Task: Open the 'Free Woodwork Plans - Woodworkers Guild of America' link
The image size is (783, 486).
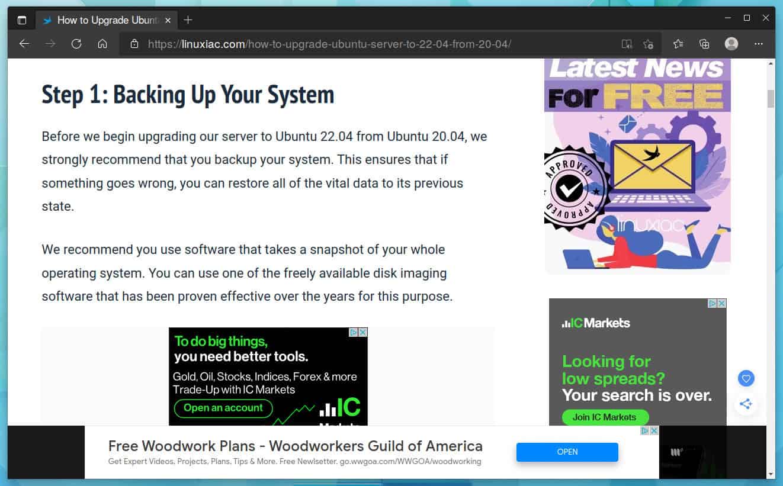Action: coord(296,446)
